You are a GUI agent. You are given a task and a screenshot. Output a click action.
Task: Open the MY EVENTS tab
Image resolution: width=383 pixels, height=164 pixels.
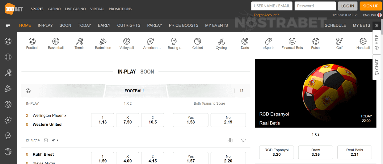[217, 25]
